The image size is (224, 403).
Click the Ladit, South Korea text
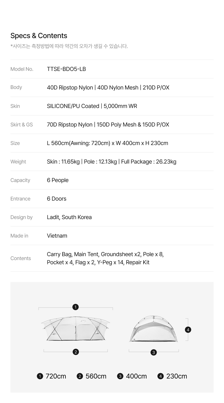click(x=69, y=217)
